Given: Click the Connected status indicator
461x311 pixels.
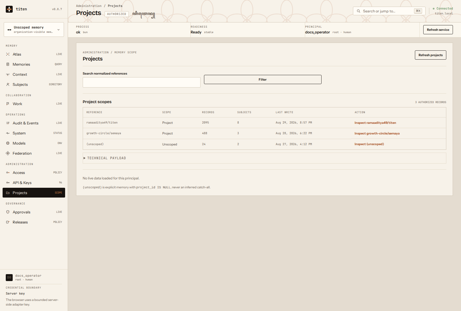Looking at the screenshot, I should pos(443,9).
